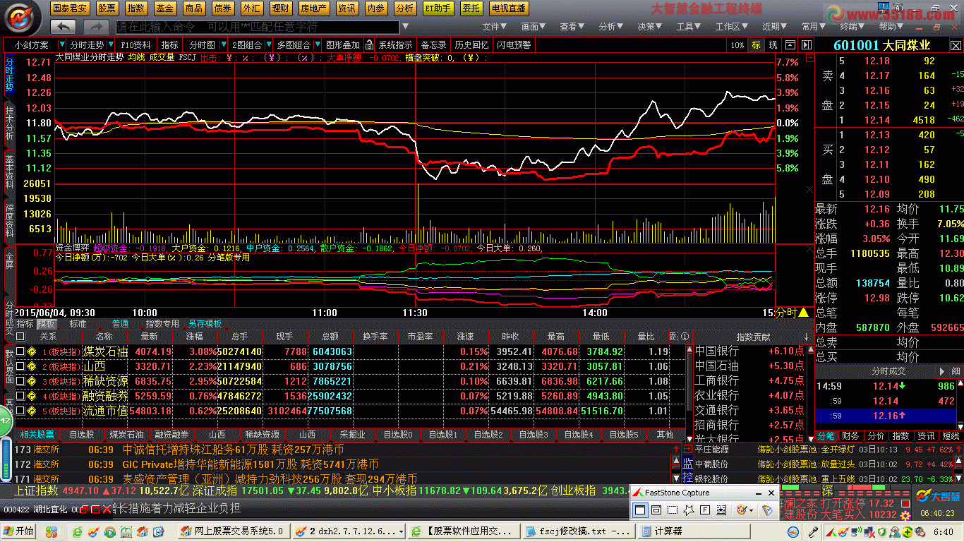Click the 电视直播 button

pyautogui.click(x=508, y=8)
